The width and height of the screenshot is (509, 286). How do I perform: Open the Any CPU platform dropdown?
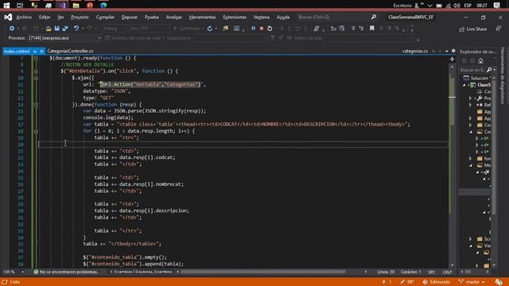tap(149, 29)
